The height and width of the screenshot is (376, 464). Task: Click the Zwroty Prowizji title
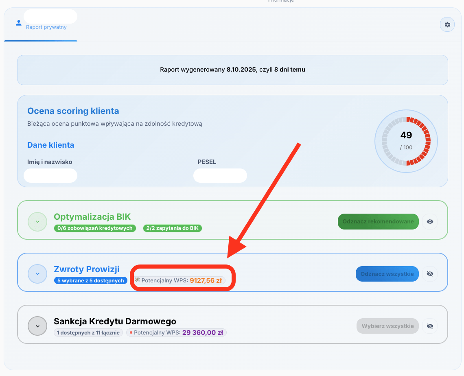86,269
